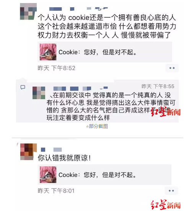This screenshot has height=211, width=186.
Task: Open the Cookie sneaker thumbnail in the last post
Action: [48, 175]
